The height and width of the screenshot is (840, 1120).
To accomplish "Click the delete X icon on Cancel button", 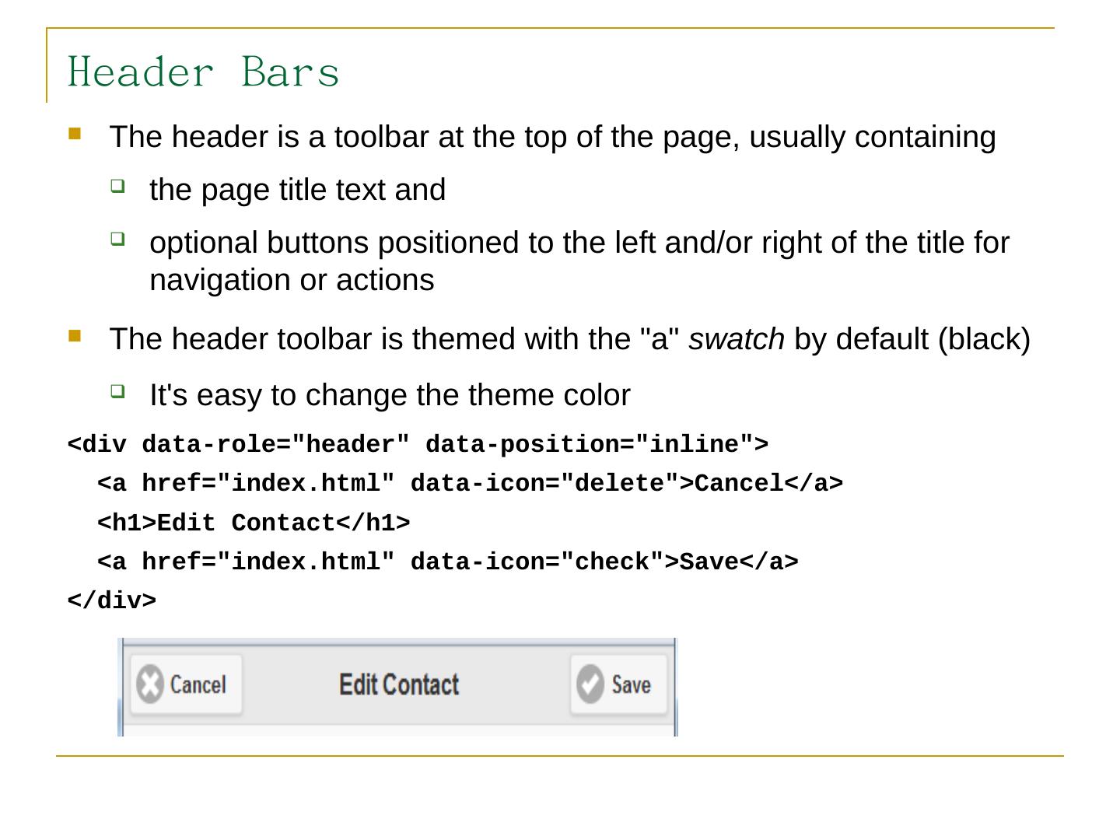I will (x=149, y=685).
